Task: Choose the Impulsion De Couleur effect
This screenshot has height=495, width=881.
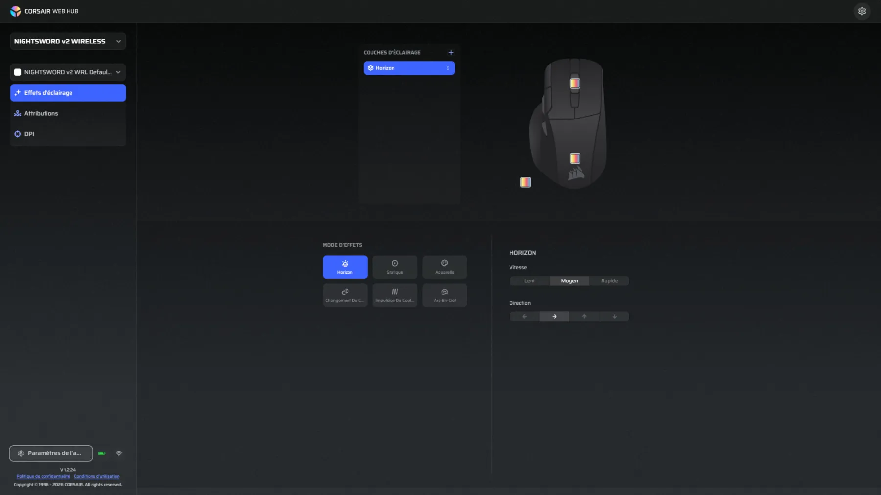Action: [395, 295]
